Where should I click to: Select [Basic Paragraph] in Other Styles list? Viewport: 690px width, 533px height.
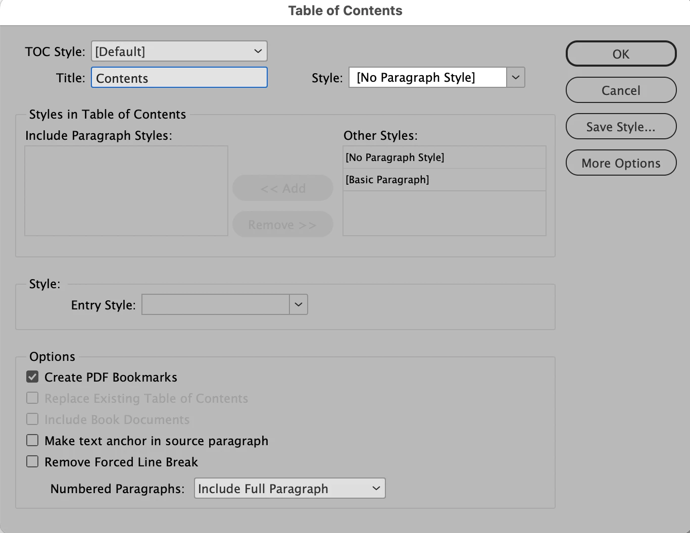point(444,180)
